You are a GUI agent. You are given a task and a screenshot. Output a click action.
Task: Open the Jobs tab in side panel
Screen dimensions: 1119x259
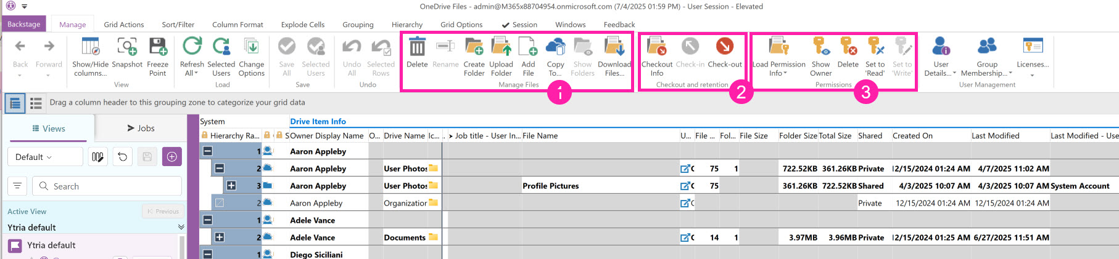pyautogui.click(x=141, y=128)
